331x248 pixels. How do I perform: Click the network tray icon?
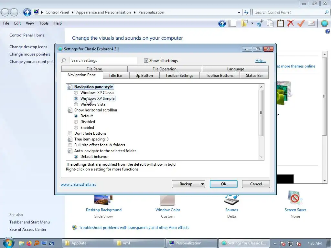pos(291,243)
